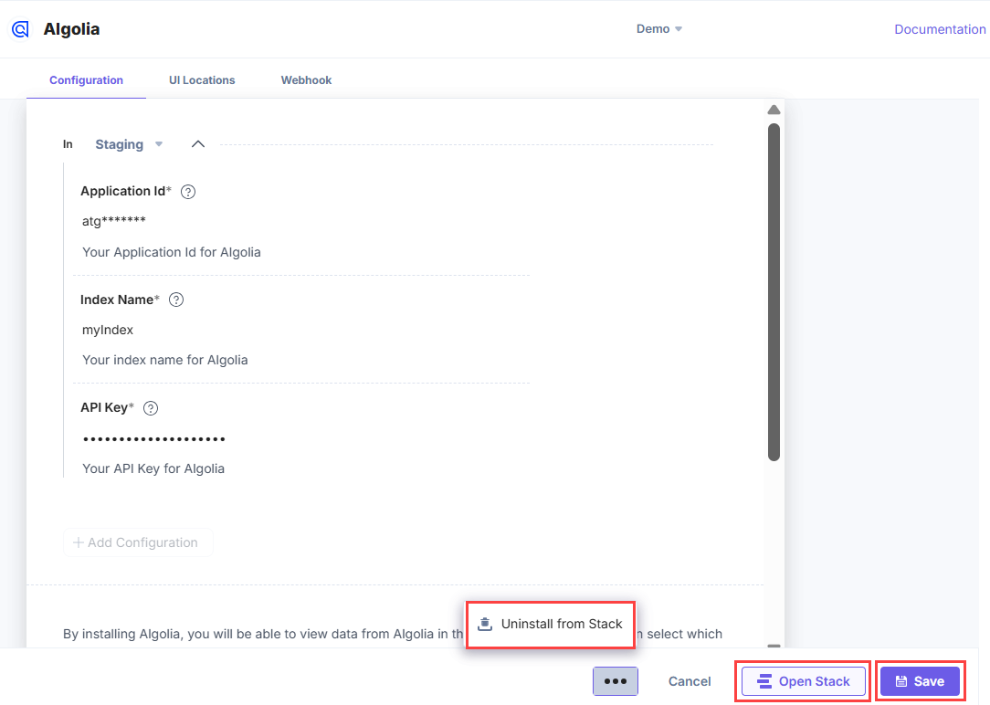Click text 'Your Application Id for Algolia'
The image size is (990, 705).
172,252
